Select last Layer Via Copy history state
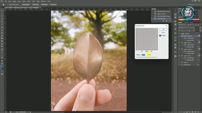This screenshot has width=202, height=113. tap(161, 19)
